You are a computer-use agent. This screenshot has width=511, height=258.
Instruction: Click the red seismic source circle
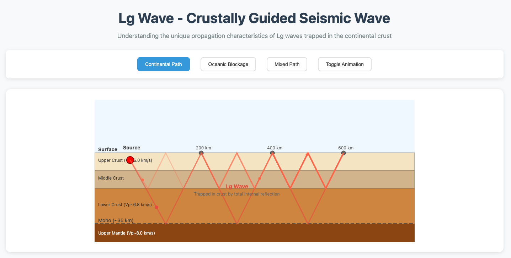[x=130, y=160]
